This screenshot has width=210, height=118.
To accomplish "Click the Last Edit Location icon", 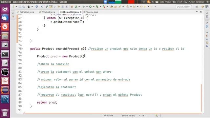I will click(141, 7).
